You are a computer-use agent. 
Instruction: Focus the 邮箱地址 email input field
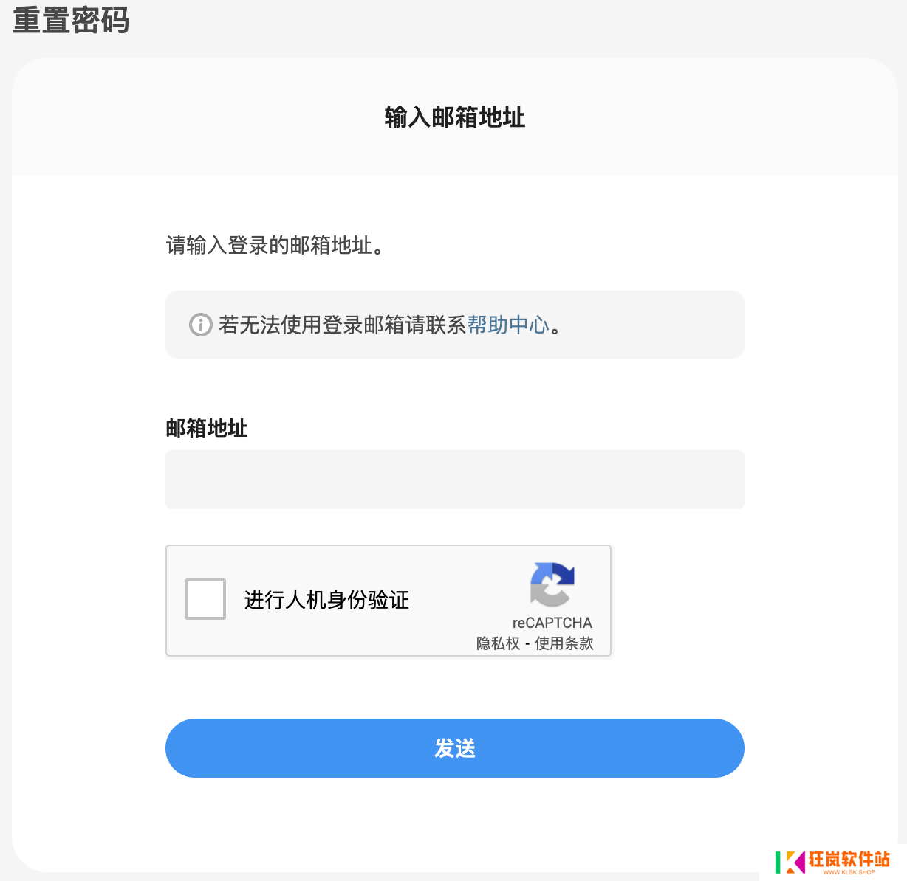click(454, 480)
